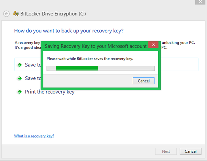
Task: Select the second 'Save to' option text
Action: coord(33,78)
